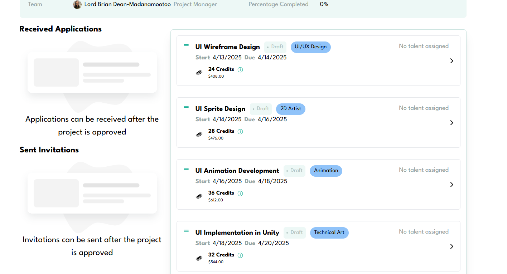Open UI Animation Development task via chevron
This screenshot has height=274, width=507.
(452, 185)
